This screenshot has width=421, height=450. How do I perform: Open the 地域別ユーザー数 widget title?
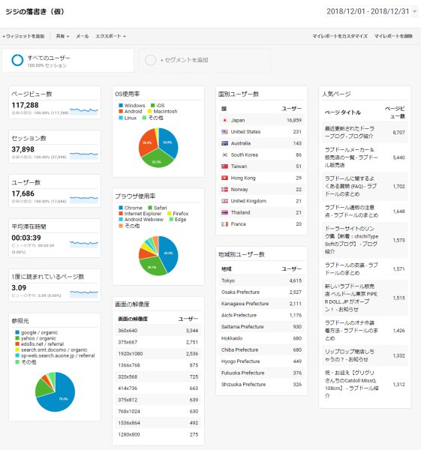tap(242, 254)
